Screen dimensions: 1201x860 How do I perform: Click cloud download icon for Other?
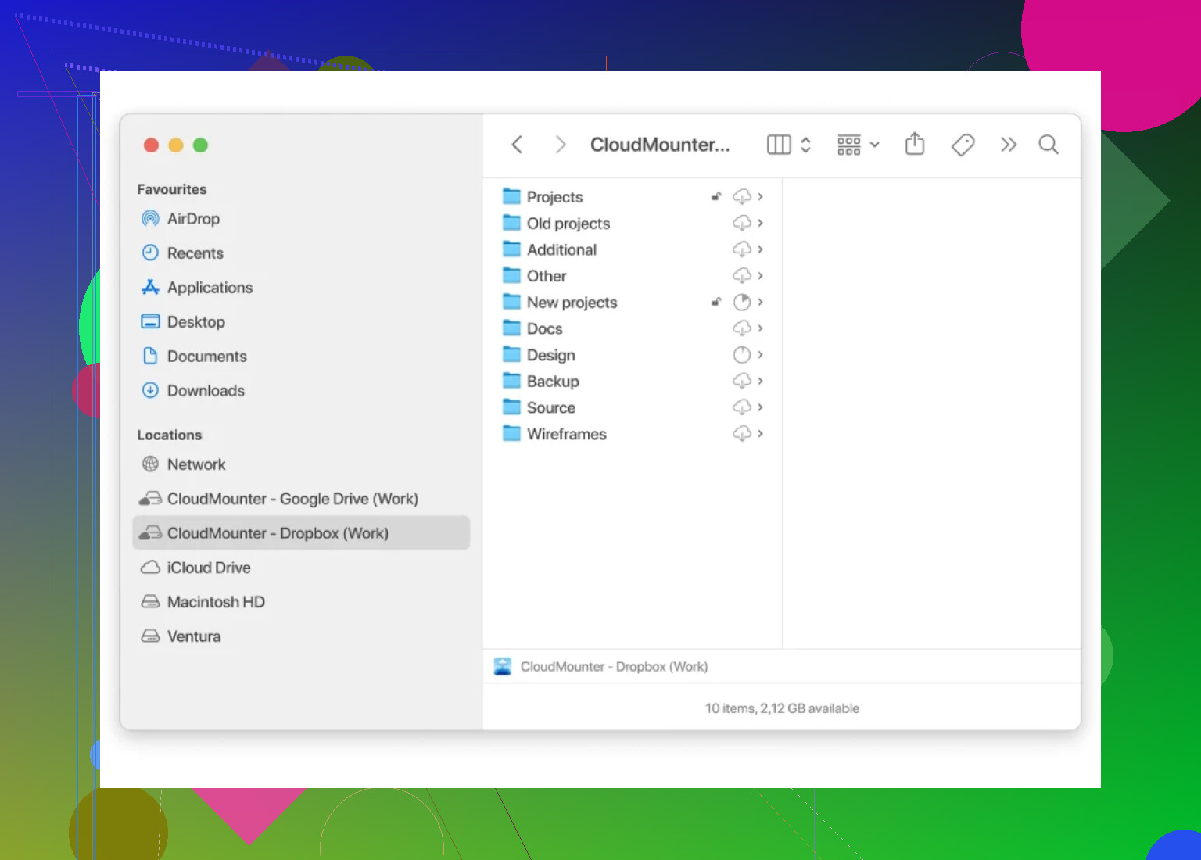click(741, 275)
